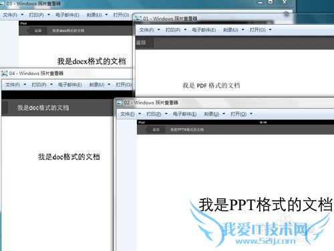
Task: Click 电子邮件(E) in window 03 toolbar
Action: (x=67, y=15)
